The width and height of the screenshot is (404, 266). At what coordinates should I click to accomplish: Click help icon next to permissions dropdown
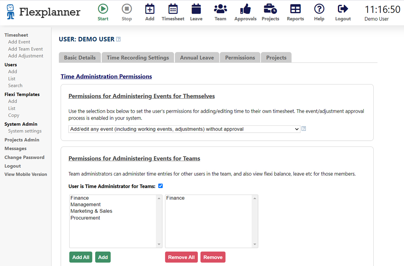(x=304, y=129)
